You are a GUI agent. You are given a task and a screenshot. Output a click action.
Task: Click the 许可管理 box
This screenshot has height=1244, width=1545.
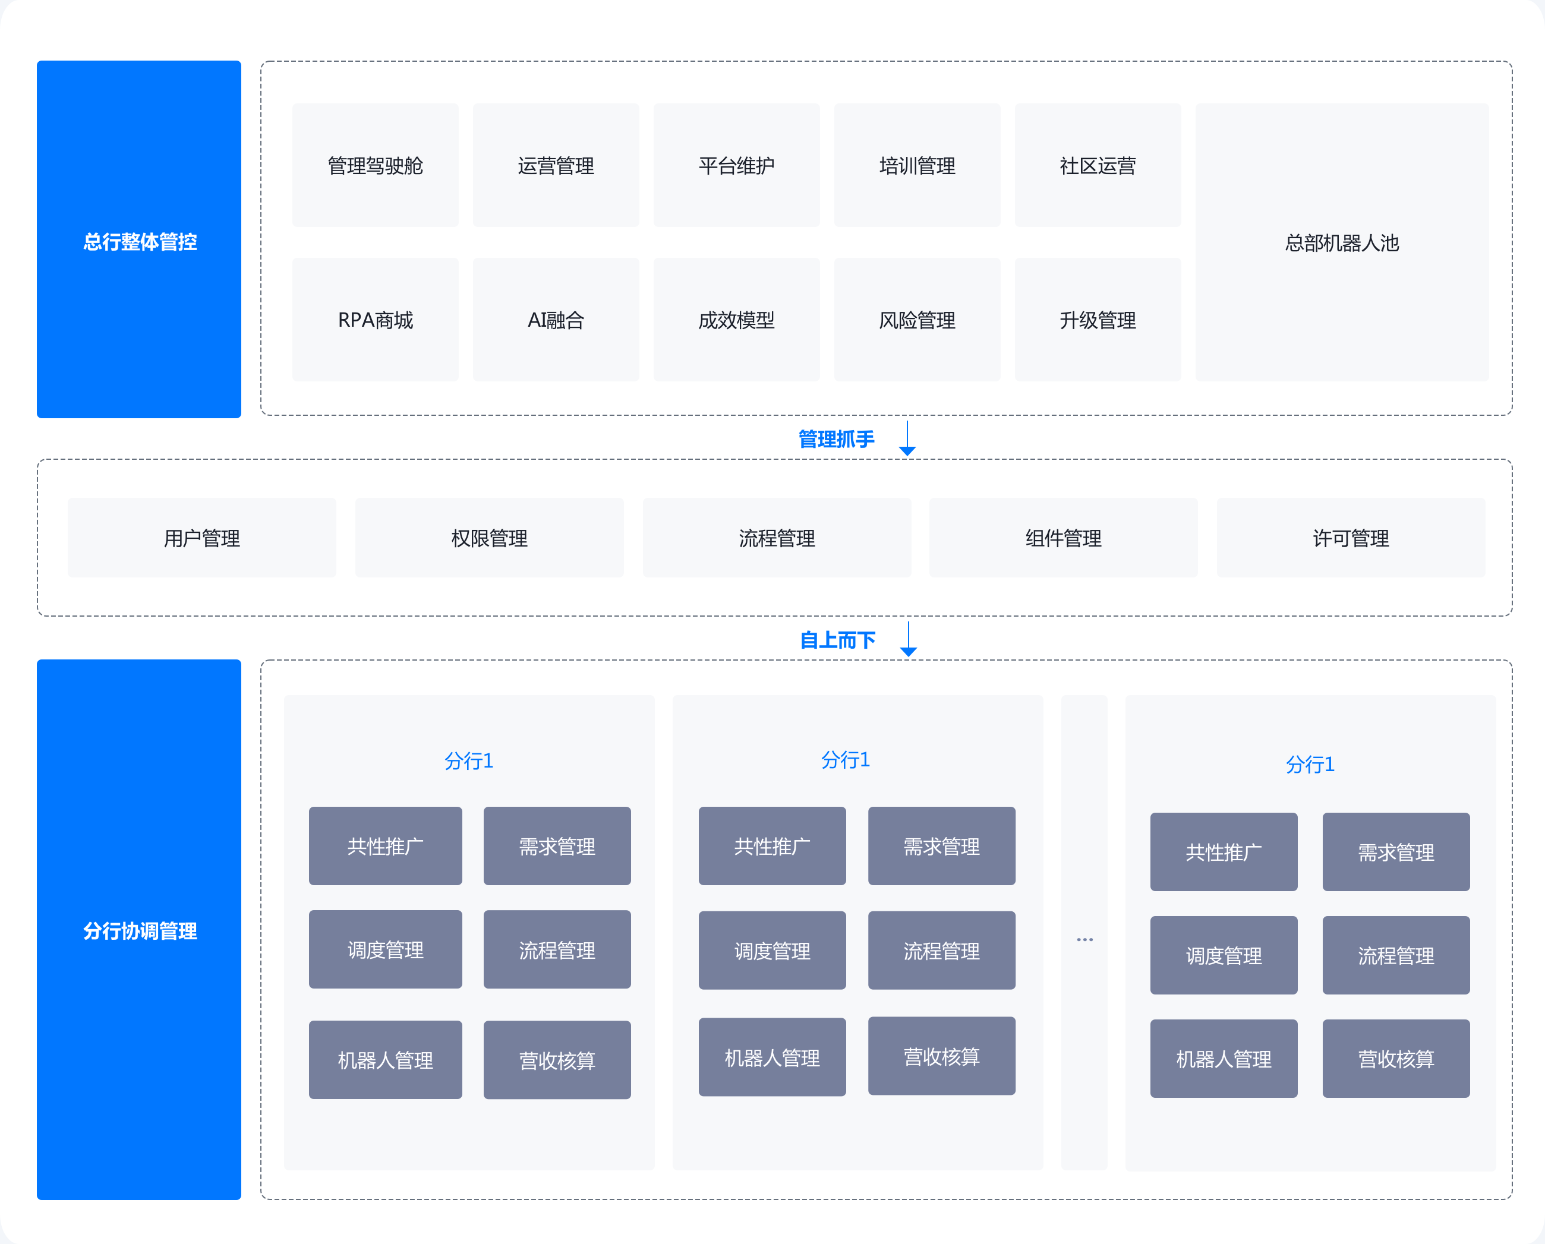tap(1350, 538)
